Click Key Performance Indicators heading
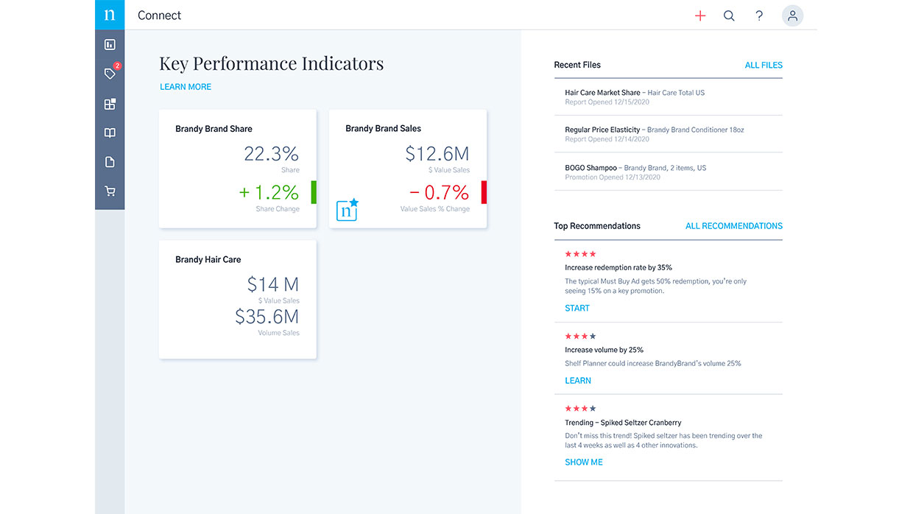 click(272, 63)
